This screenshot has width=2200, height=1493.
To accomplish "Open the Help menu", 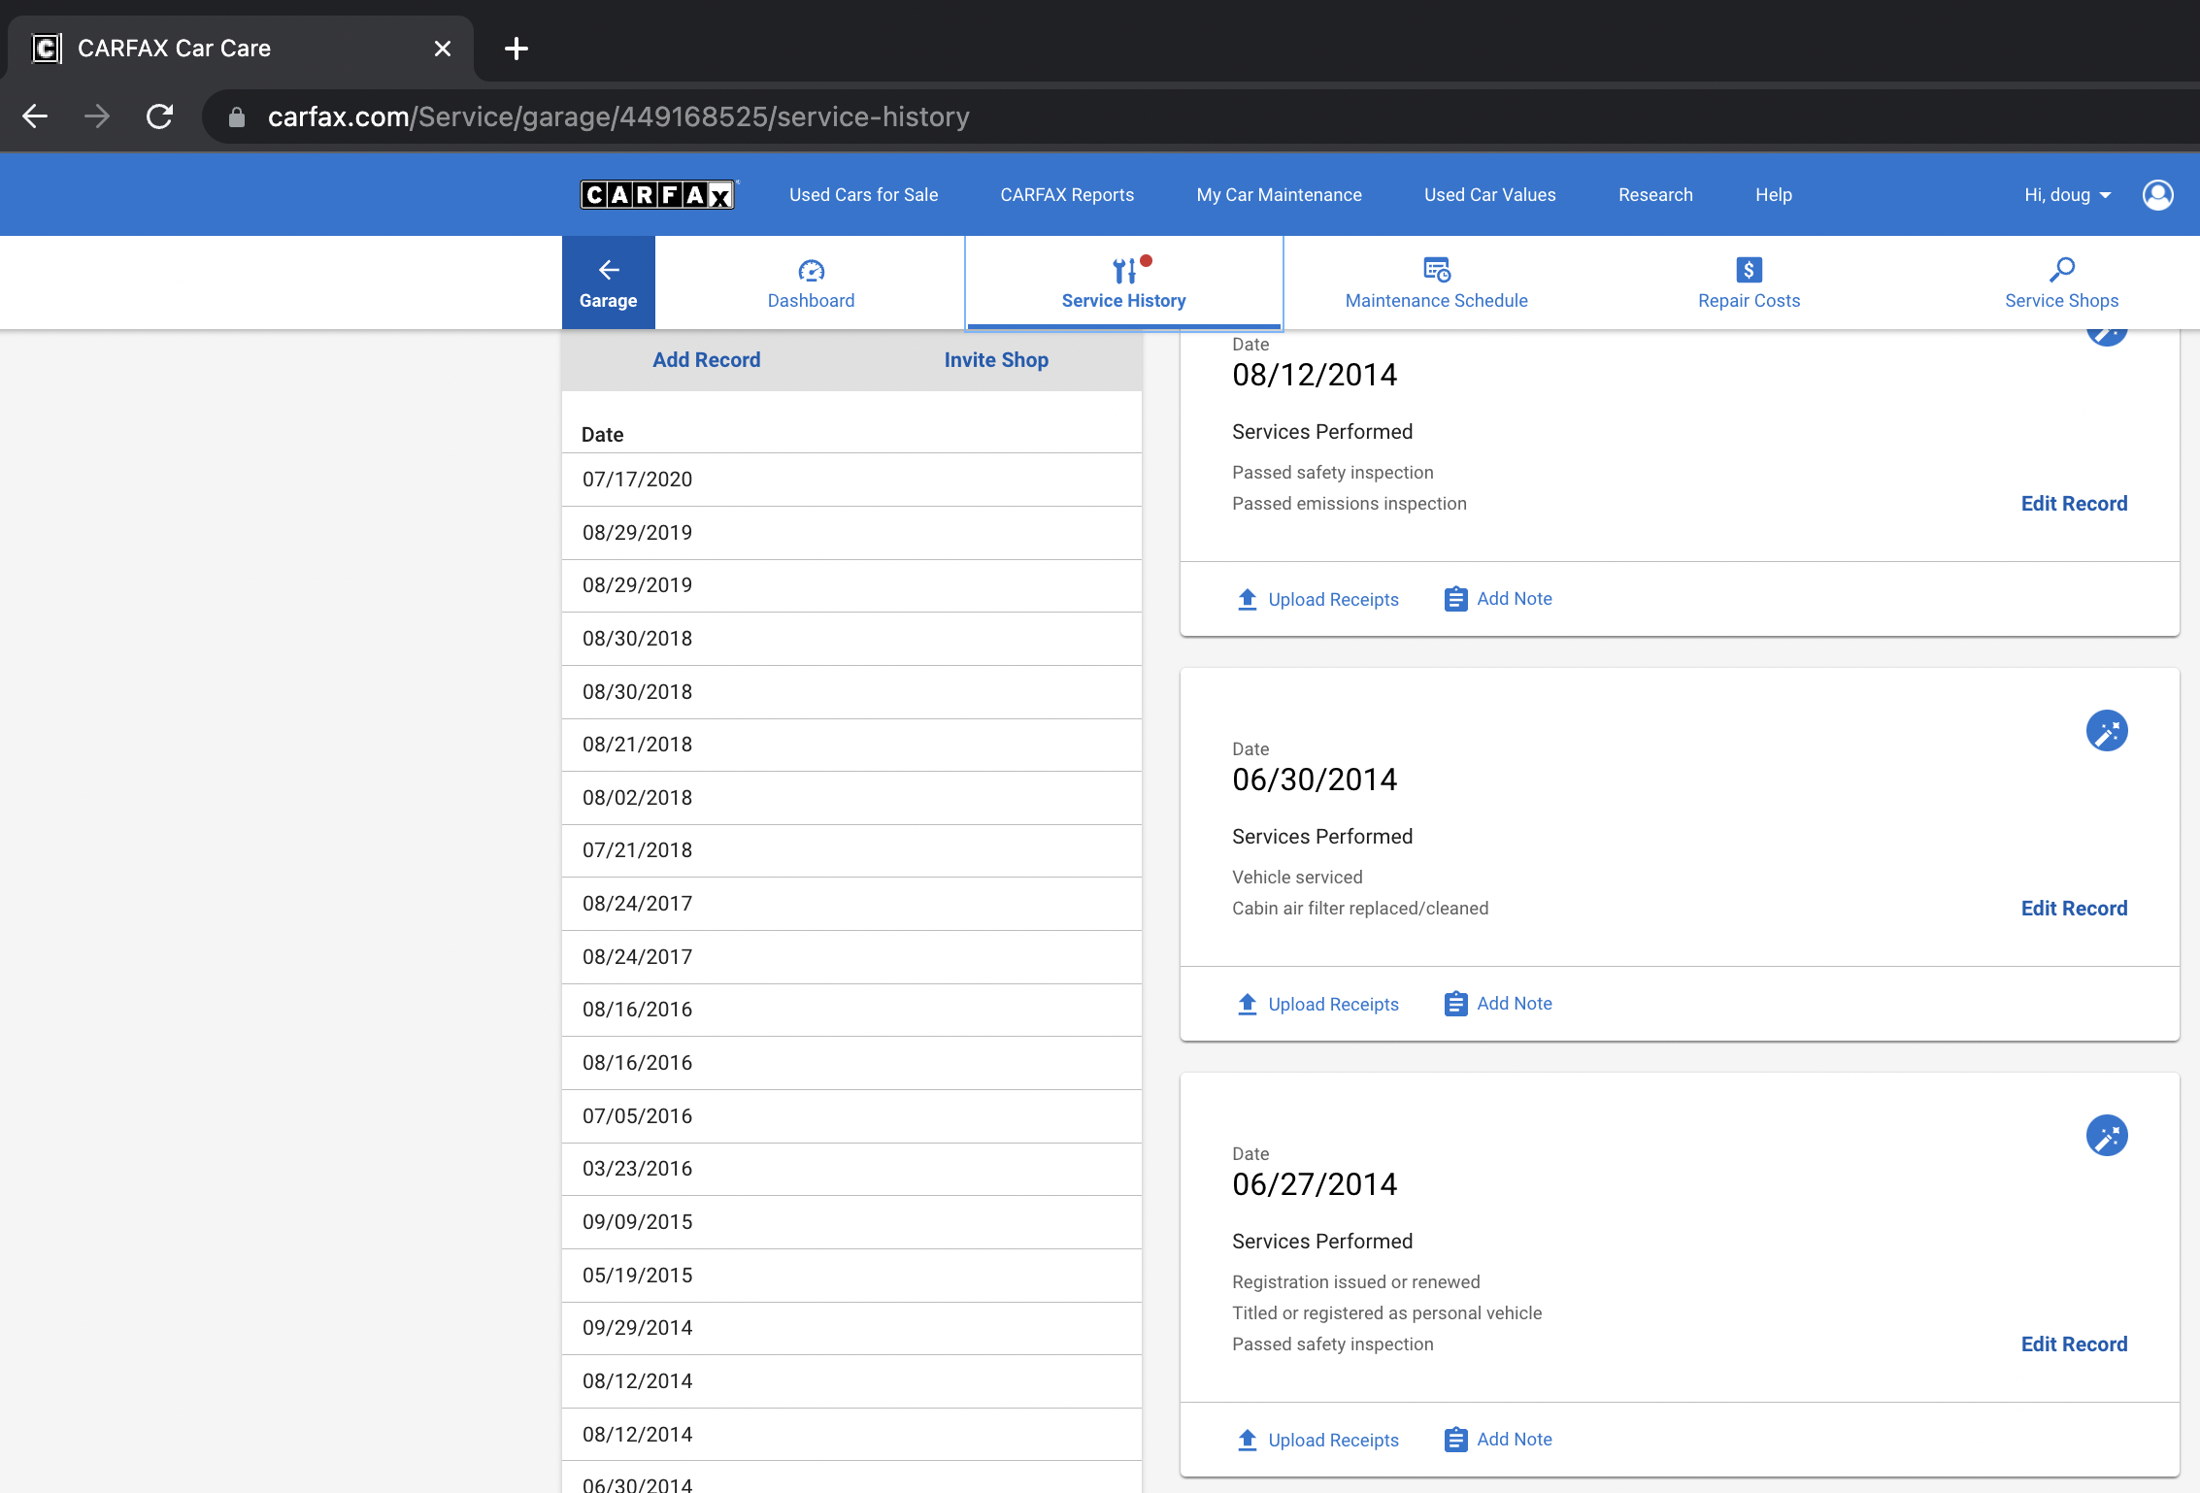I will pyautogui.click(x=1773, y=195).
